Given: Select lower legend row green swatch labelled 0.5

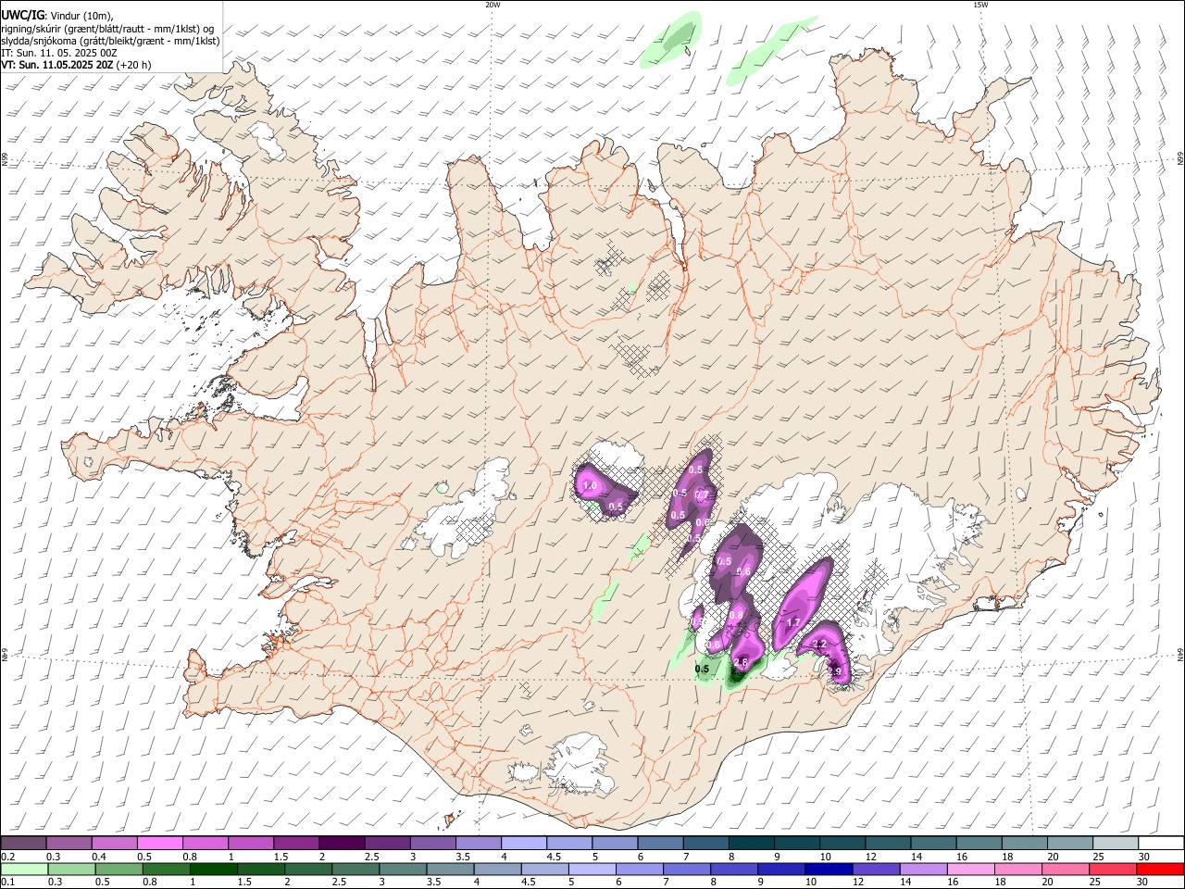Looking at the screenshot, I should click(x=118, y=869).
